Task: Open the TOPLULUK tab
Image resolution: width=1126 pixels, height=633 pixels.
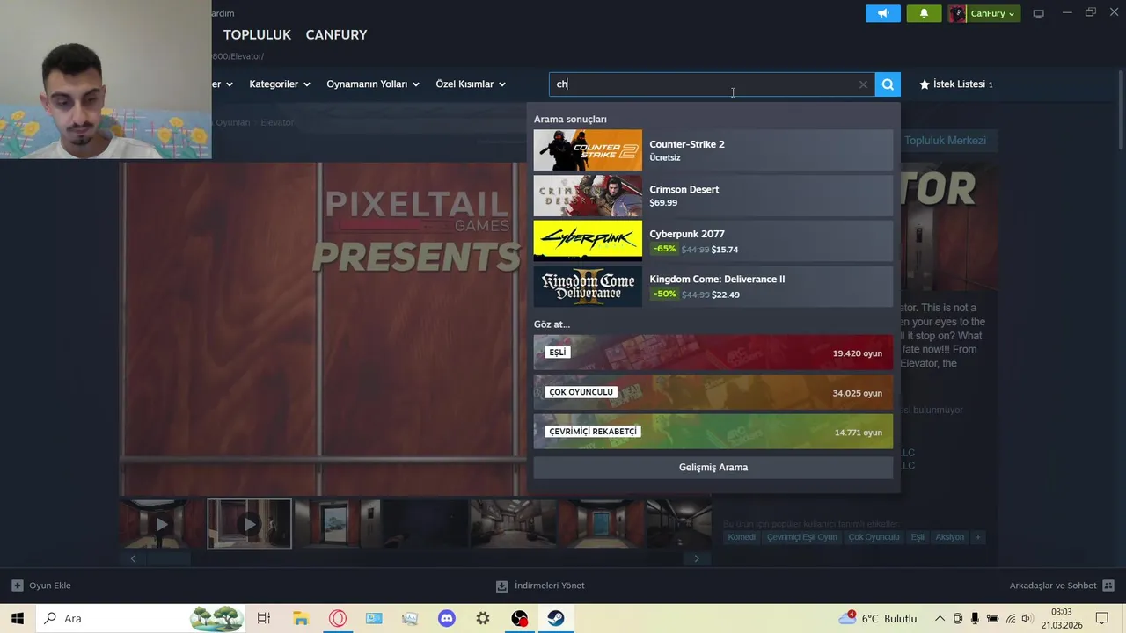Action: [x=257, y=34]
